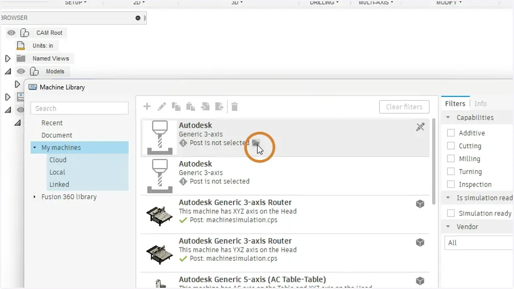Enable the Cutting capability checkbox
Screen dimensions: 514x289
(x=451, y=146)
